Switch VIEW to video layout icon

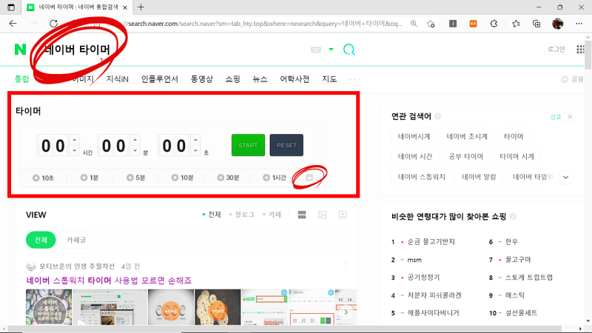343,215
